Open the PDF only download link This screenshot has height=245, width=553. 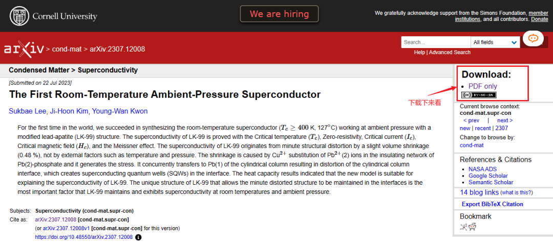tap(482, 86)
